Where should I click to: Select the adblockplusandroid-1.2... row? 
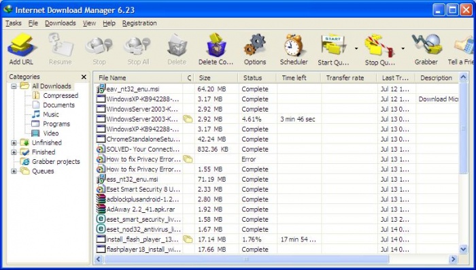pyautogui.click(x=276, y=199)
